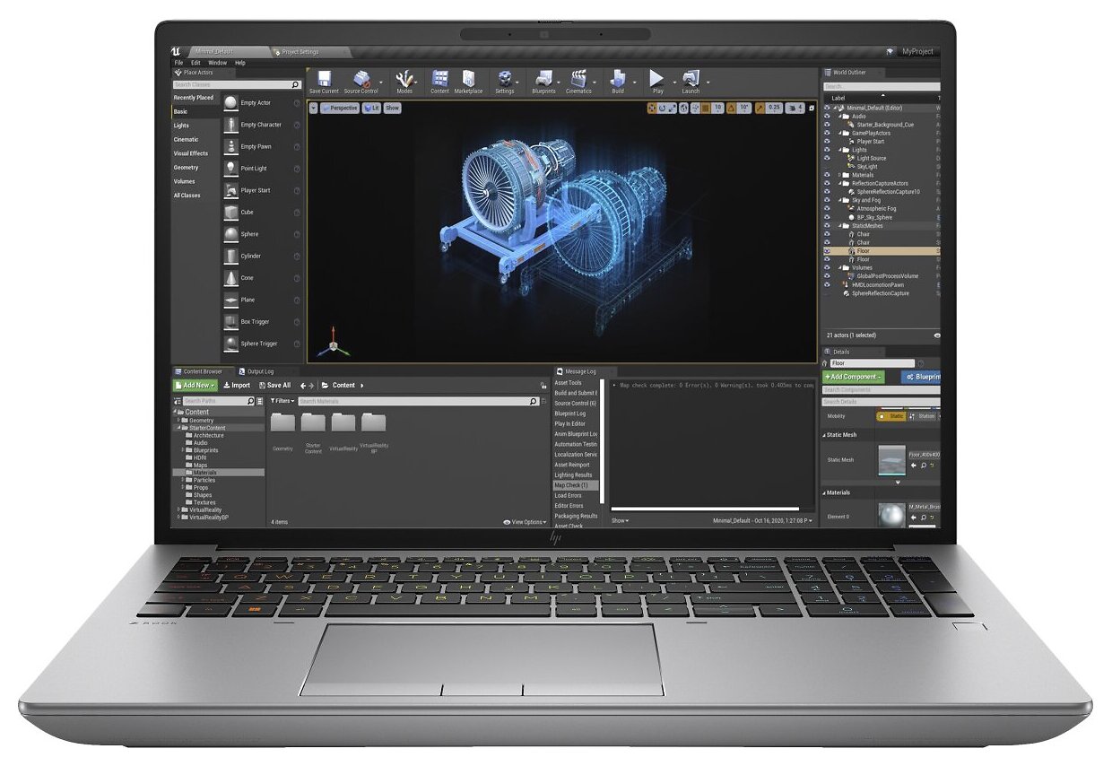Image resolution: width=1112 pixels, height=766 pixels.
Task: Toggle visibility of Audio folder in outliner
Action: pos(827,116)
